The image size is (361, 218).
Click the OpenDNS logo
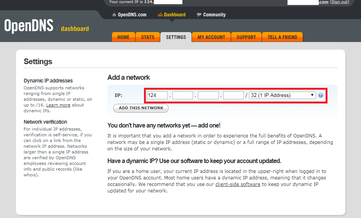29,26
